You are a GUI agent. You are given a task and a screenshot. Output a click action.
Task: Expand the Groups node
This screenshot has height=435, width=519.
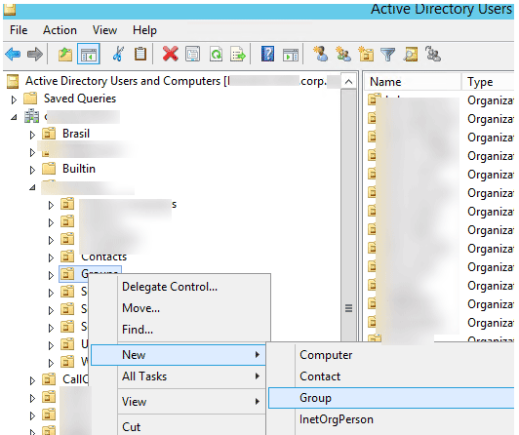pyautogui.click(x=51, y=275)
